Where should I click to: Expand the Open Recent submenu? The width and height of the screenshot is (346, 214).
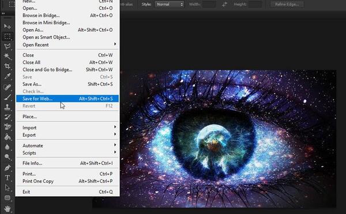coord(67,45)
